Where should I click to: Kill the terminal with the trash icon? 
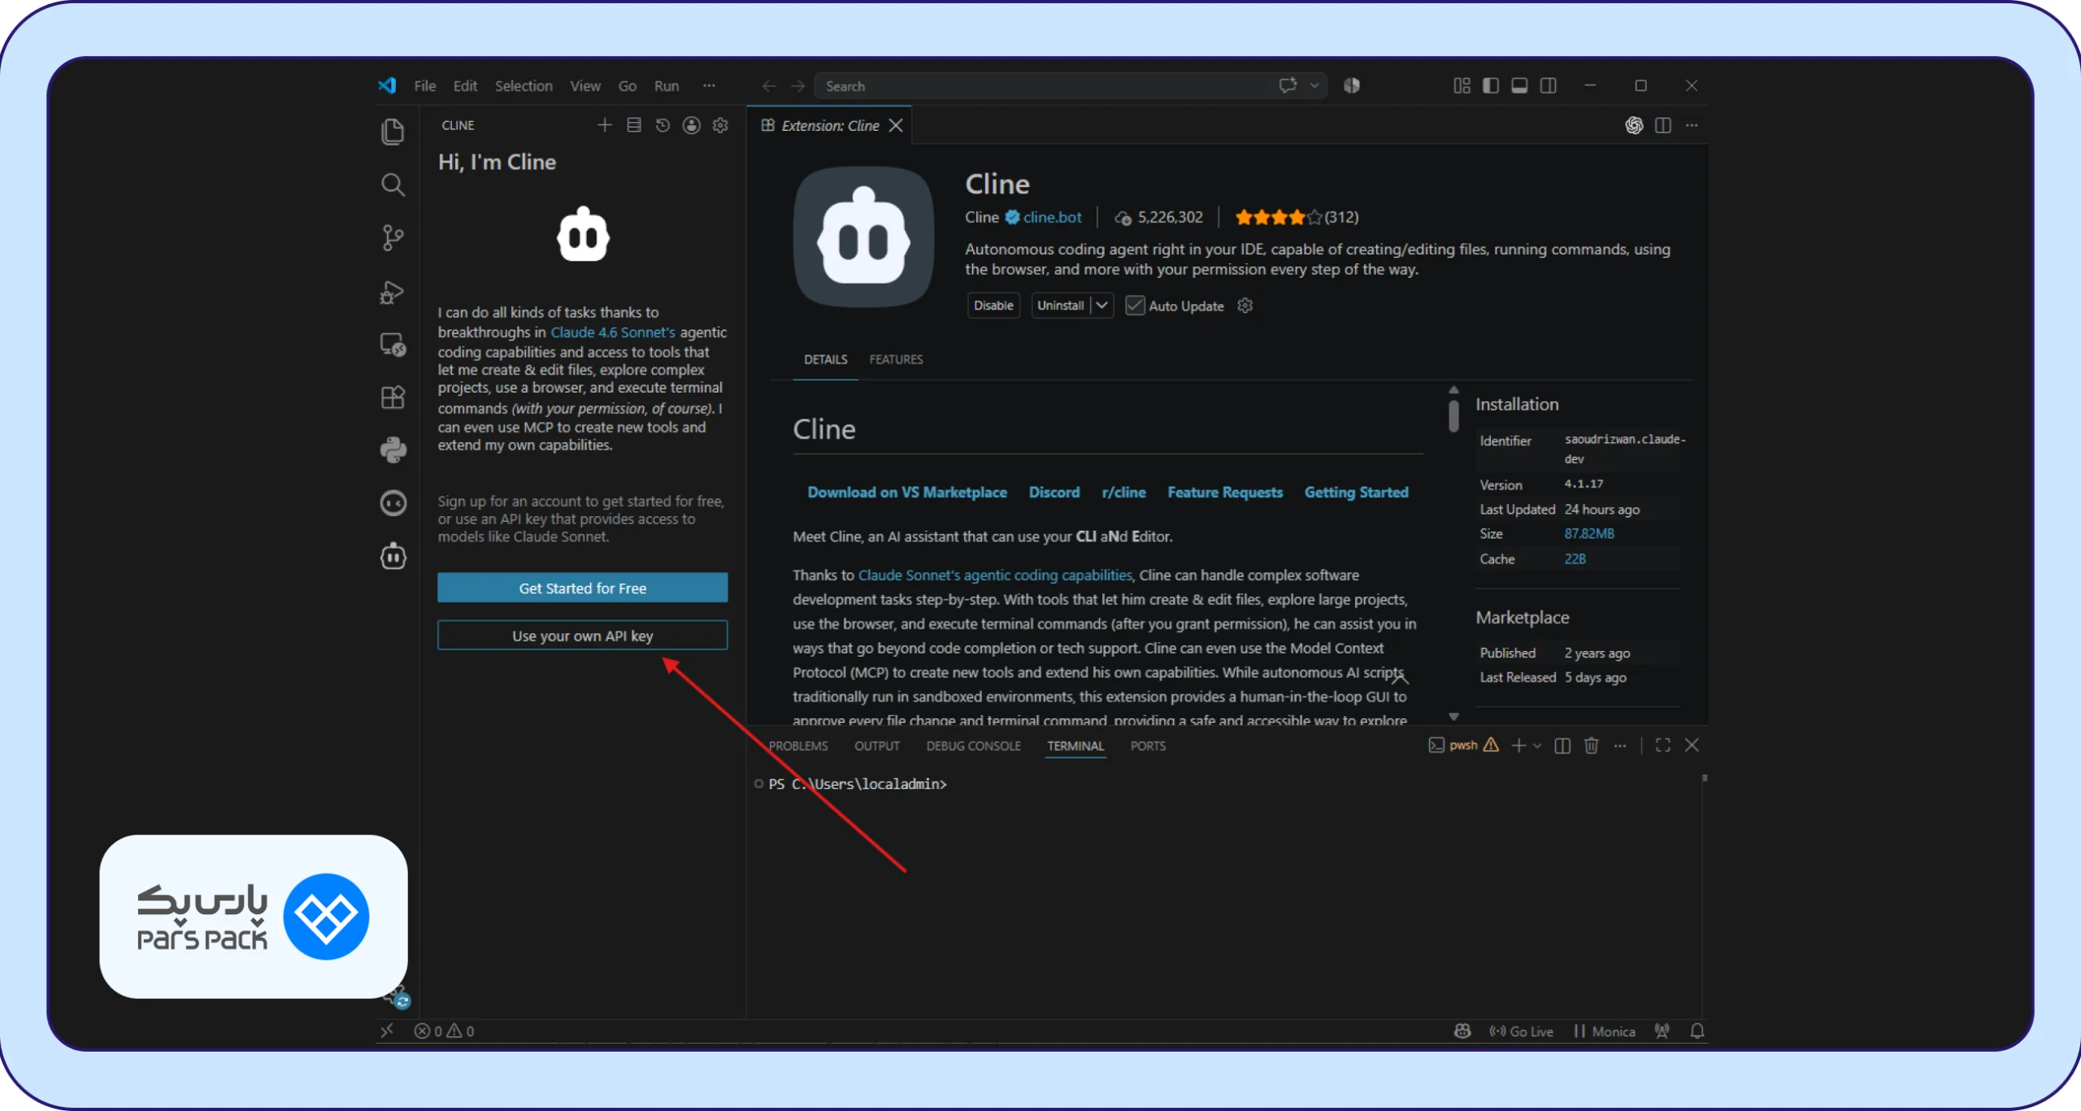(1591, 746)
